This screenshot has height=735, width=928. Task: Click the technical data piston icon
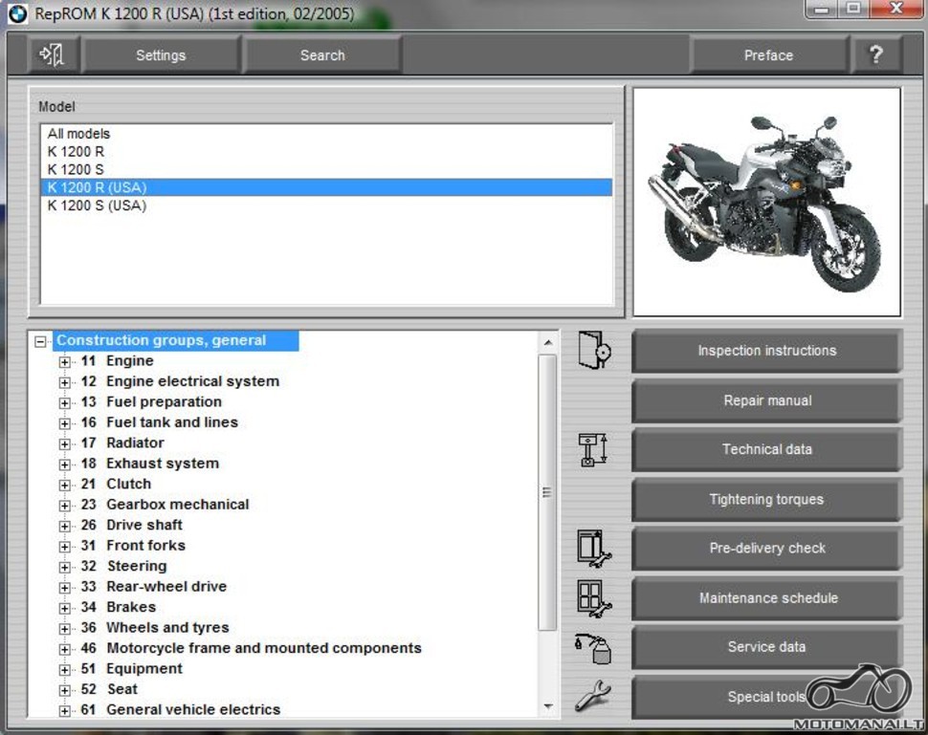[x=593, y=449]
